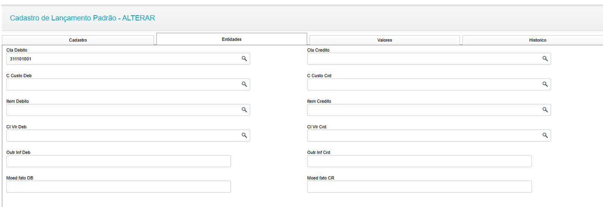This screenshot has height=207, width=603.
Task: Click the C Custo Deb magnifier icon
Action: click(x=244, y=84)
